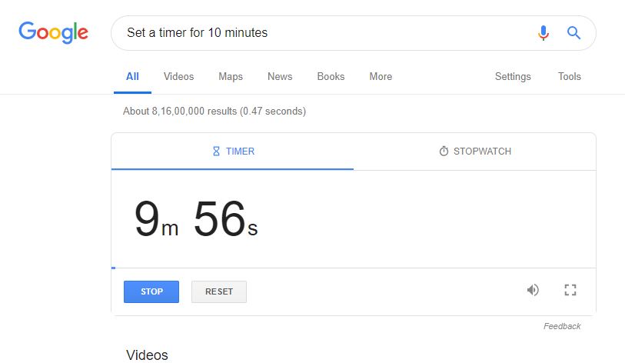Reset the timer
The width and height of the screenshot is (625, 363).
pyautogui.click(x=219, y=291)
